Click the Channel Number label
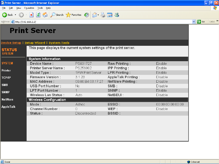Viewport: 219px width, 164px height. coord(45,109)
